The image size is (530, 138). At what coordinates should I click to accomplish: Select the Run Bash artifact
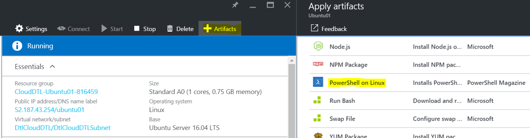pyautogui.click(x=342, y=101)
